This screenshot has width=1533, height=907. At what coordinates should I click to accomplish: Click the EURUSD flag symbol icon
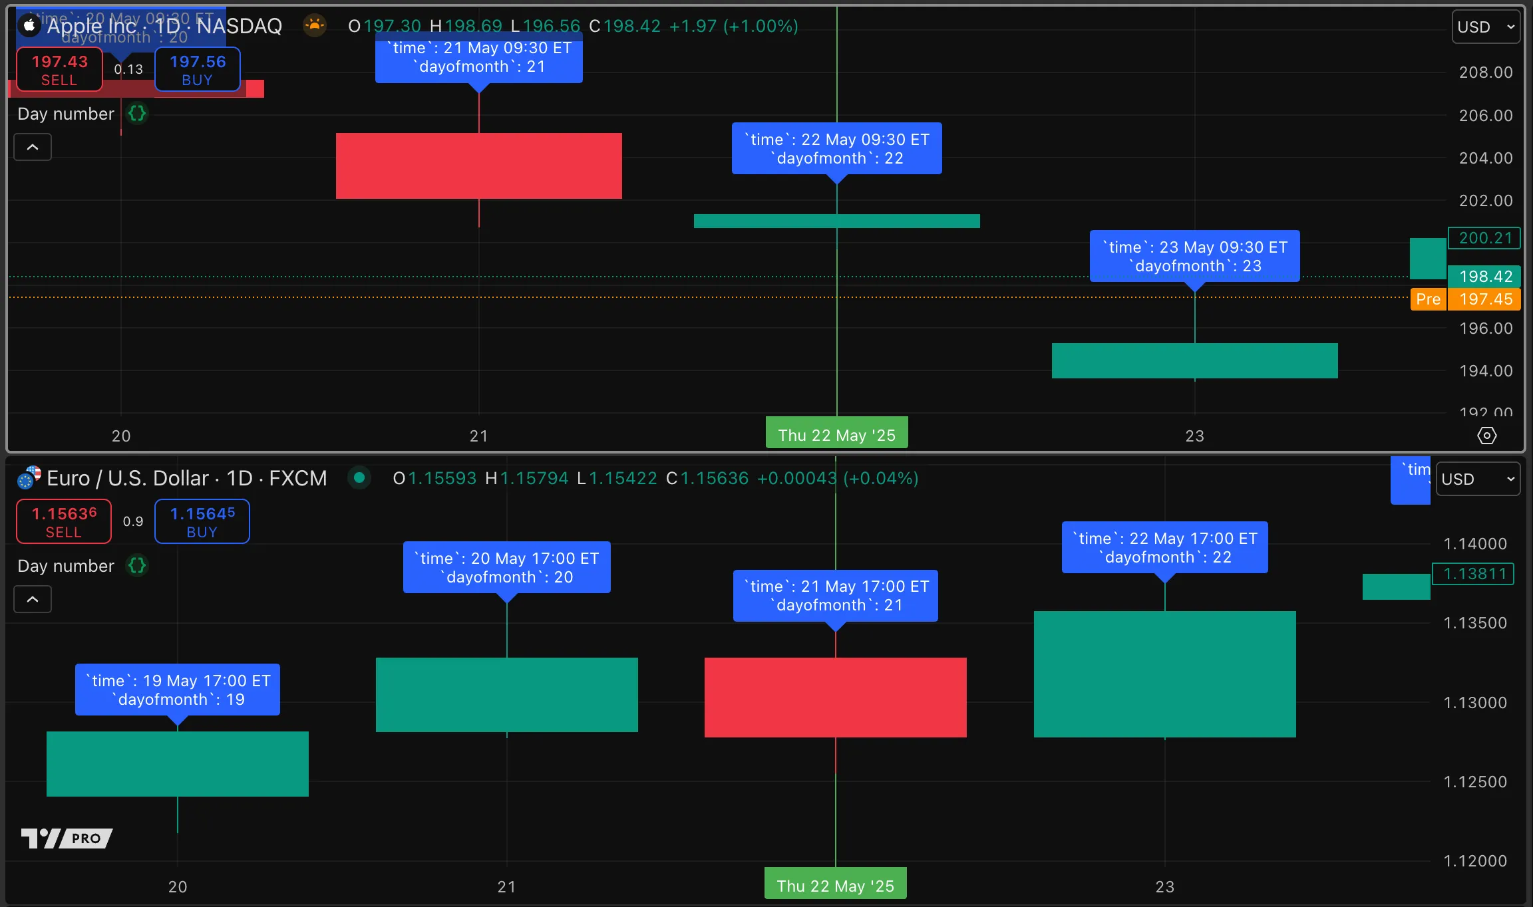point(29,478)
